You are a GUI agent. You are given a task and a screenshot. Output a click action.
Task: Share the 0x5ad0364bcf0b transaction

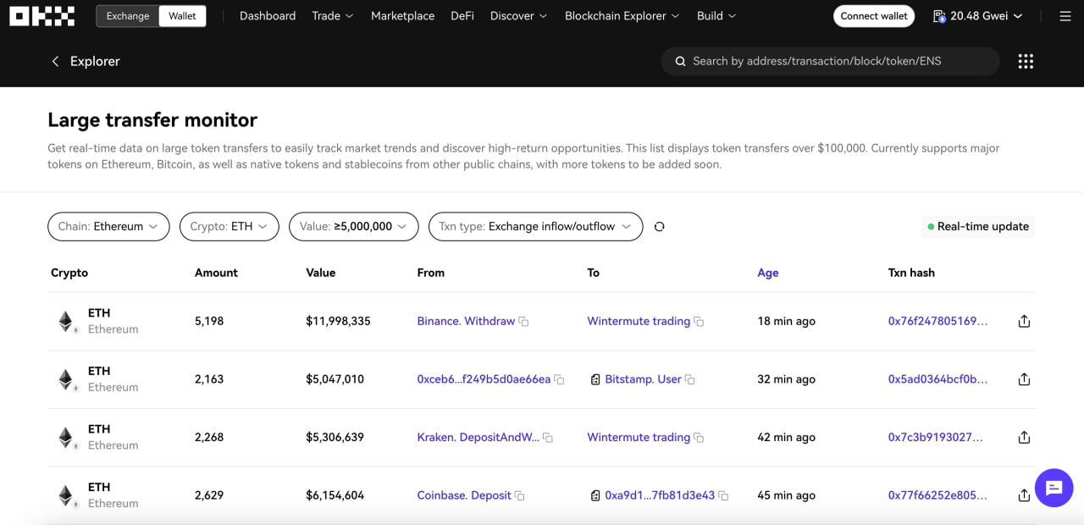[1024, 379]
